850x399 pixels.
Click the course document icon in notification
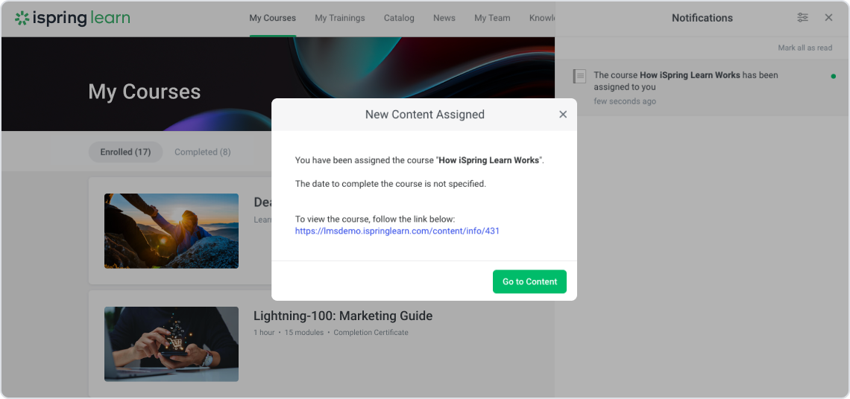point(579,77)
